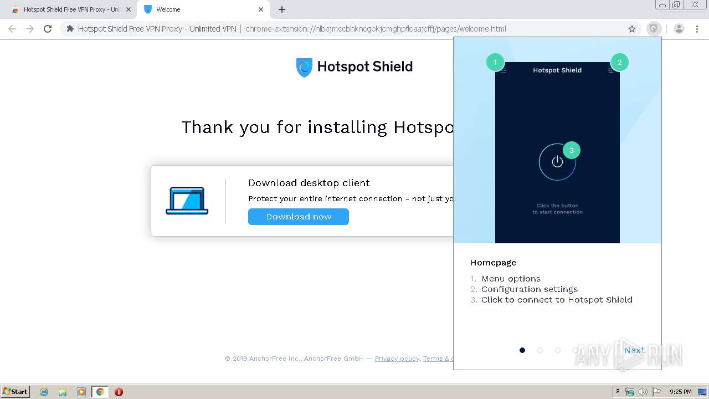Click the Hotspot Shield logo on the page
Image resolution: width=709 pixels, height=399 pixels.
[354, 67]
